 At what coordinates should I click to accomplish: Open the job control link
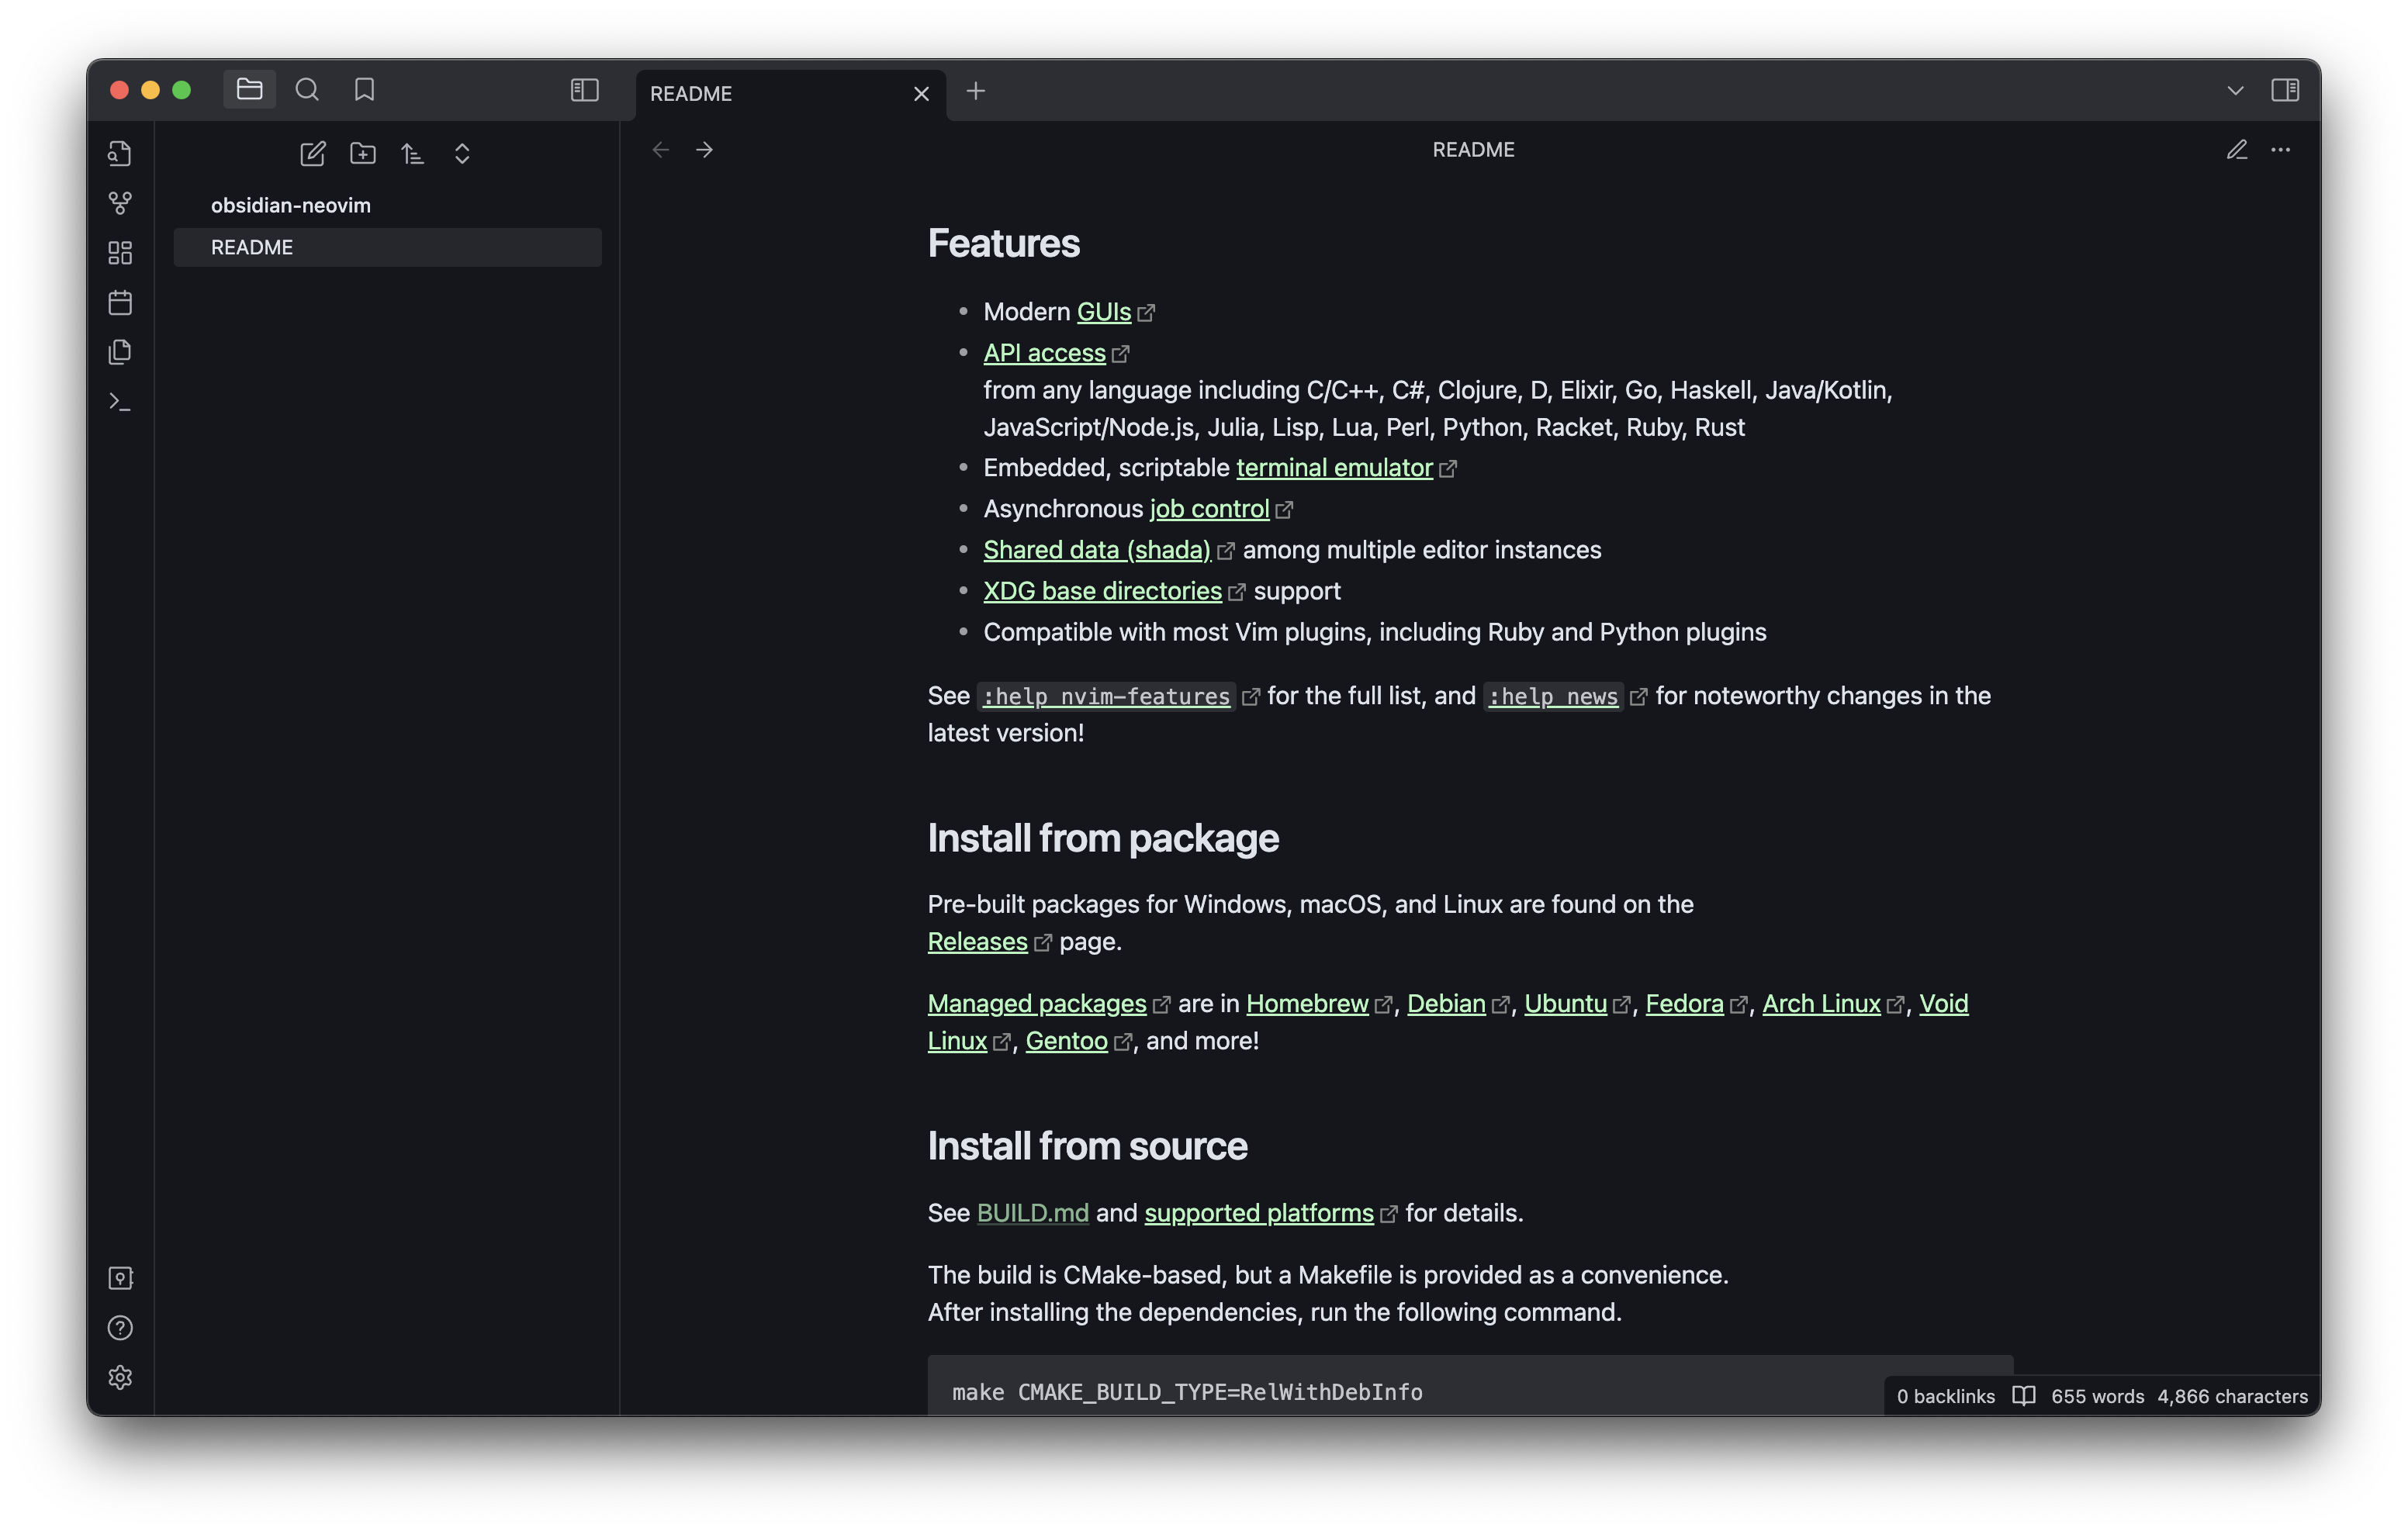point(1209,509)
